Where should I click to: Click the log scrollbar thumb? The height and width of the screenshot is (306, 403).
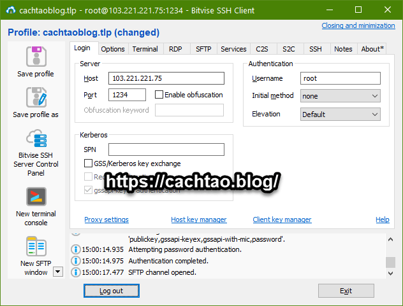(390, 262)
